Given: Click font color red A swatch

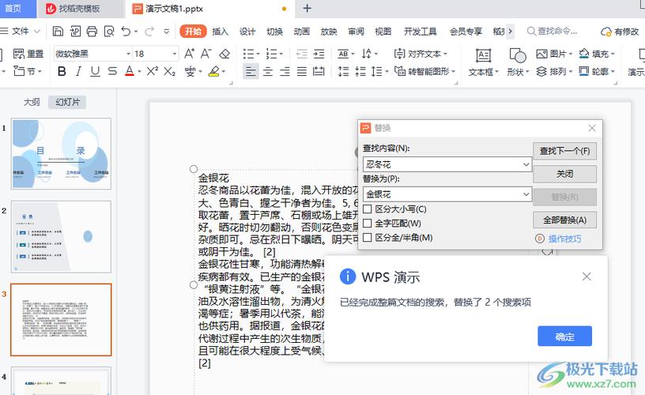Looking at the screenshot, I should 130,71.
